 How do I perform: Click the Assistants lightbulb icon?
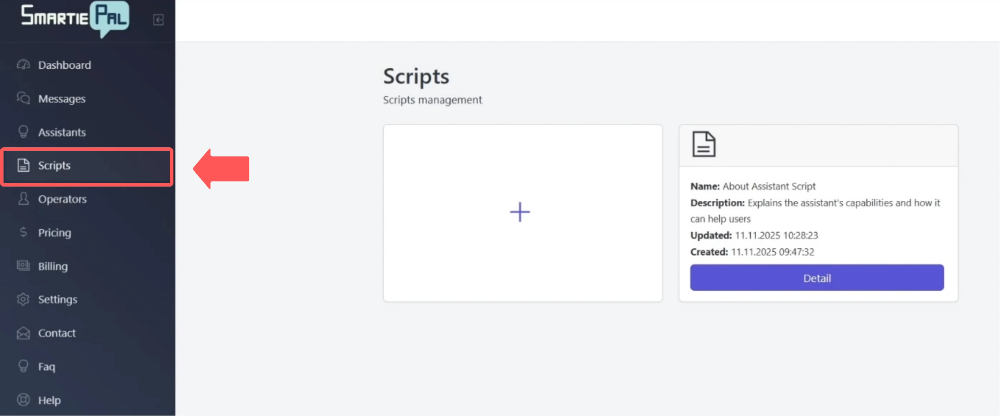23,132
